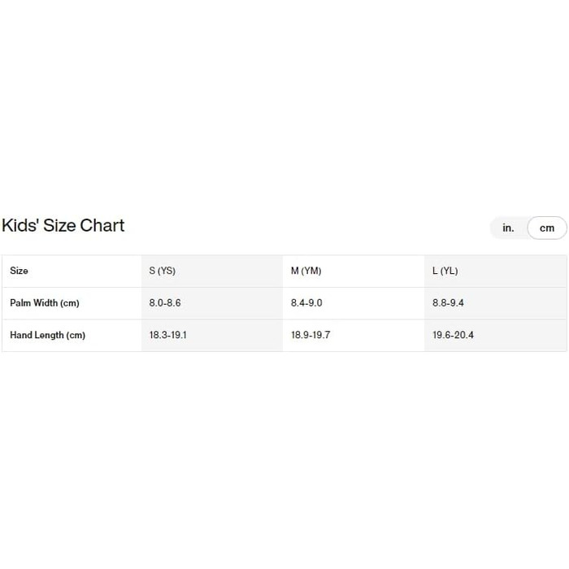
Task: Click the '(cm)' text in the Palm Width label
Action: point(70,302)
